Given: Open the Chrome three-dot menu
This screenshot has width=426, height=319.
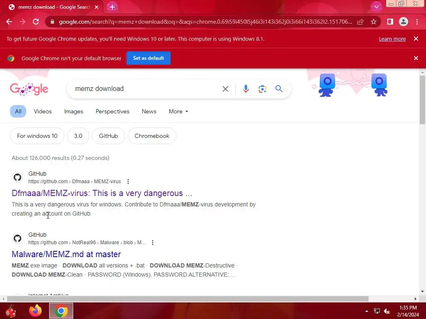Looking at the screenshot, I should pos(417,22).
